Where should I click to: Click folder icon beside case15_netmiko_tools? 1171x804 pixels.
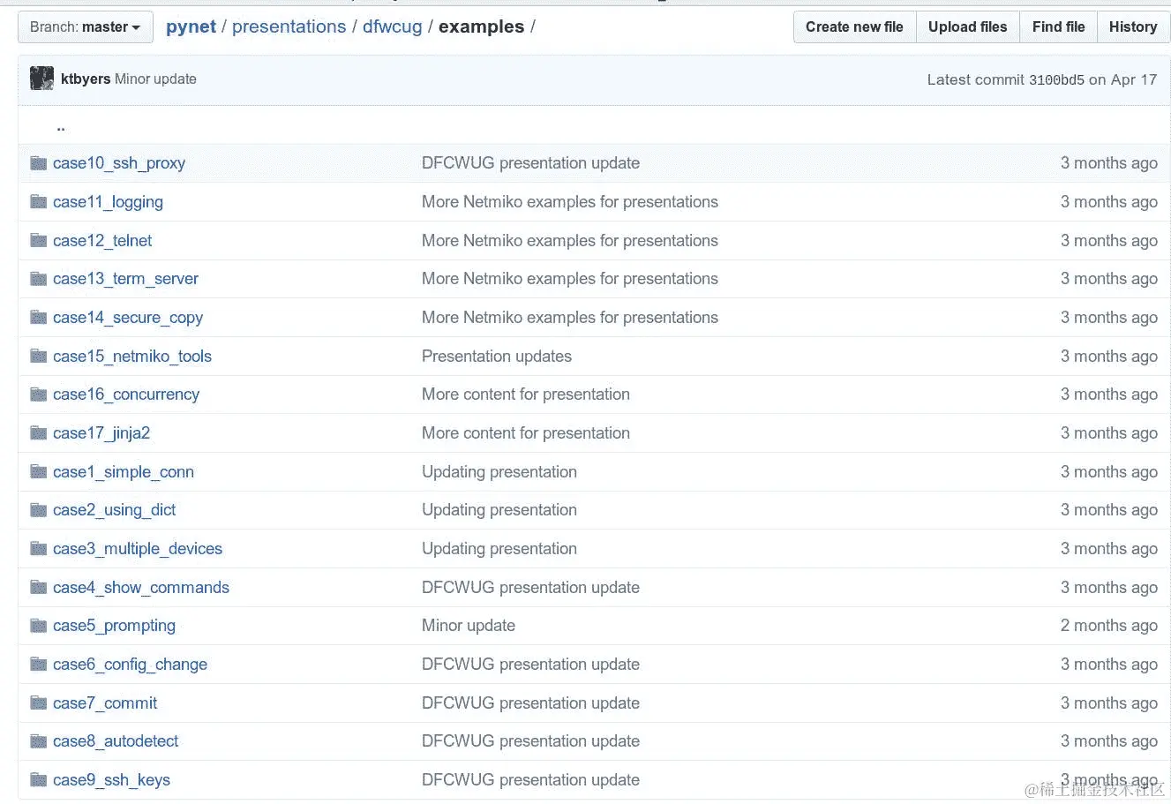tap(38, 356)
